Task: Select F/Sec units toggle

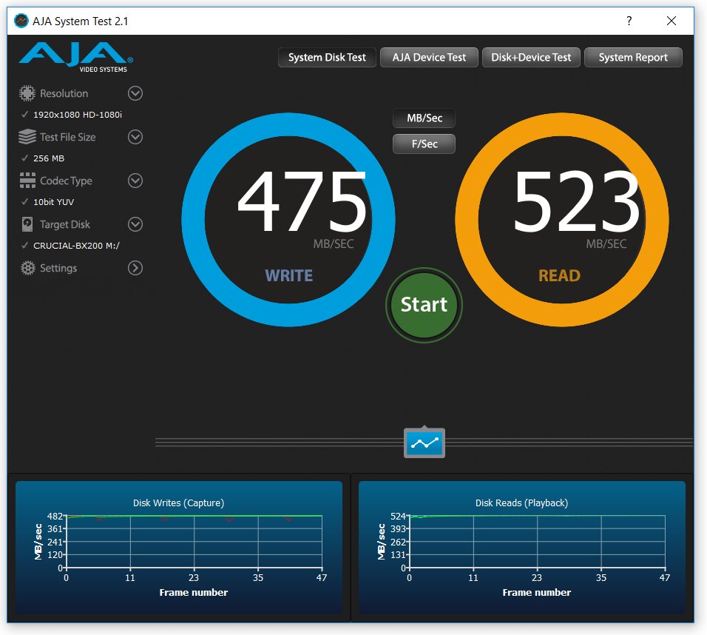Action: point(424,144)
